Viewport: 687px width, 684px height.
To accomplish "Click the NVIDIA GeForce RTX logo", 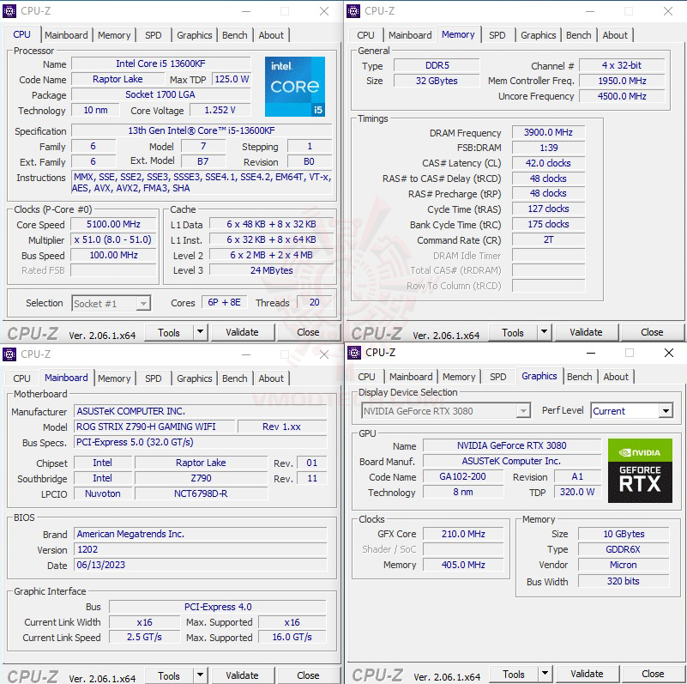I will (x=640, y=470).
